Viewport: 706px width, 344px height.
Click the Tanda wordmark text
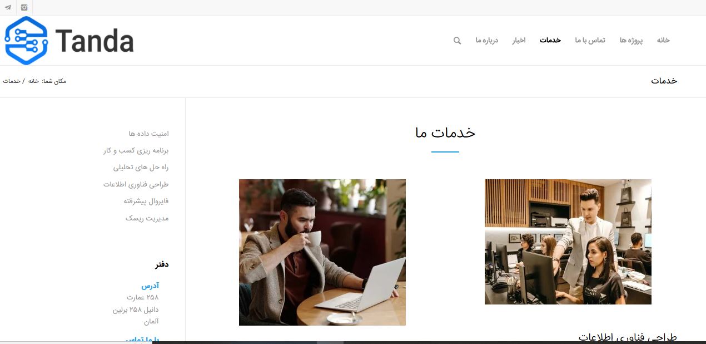(x=95, y=41)
